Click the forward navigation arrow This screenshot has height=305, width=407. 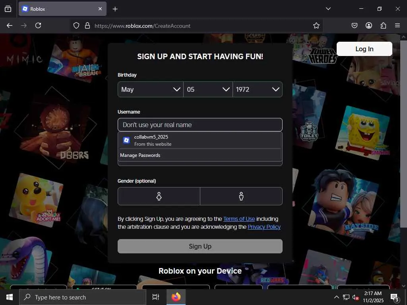24,25
